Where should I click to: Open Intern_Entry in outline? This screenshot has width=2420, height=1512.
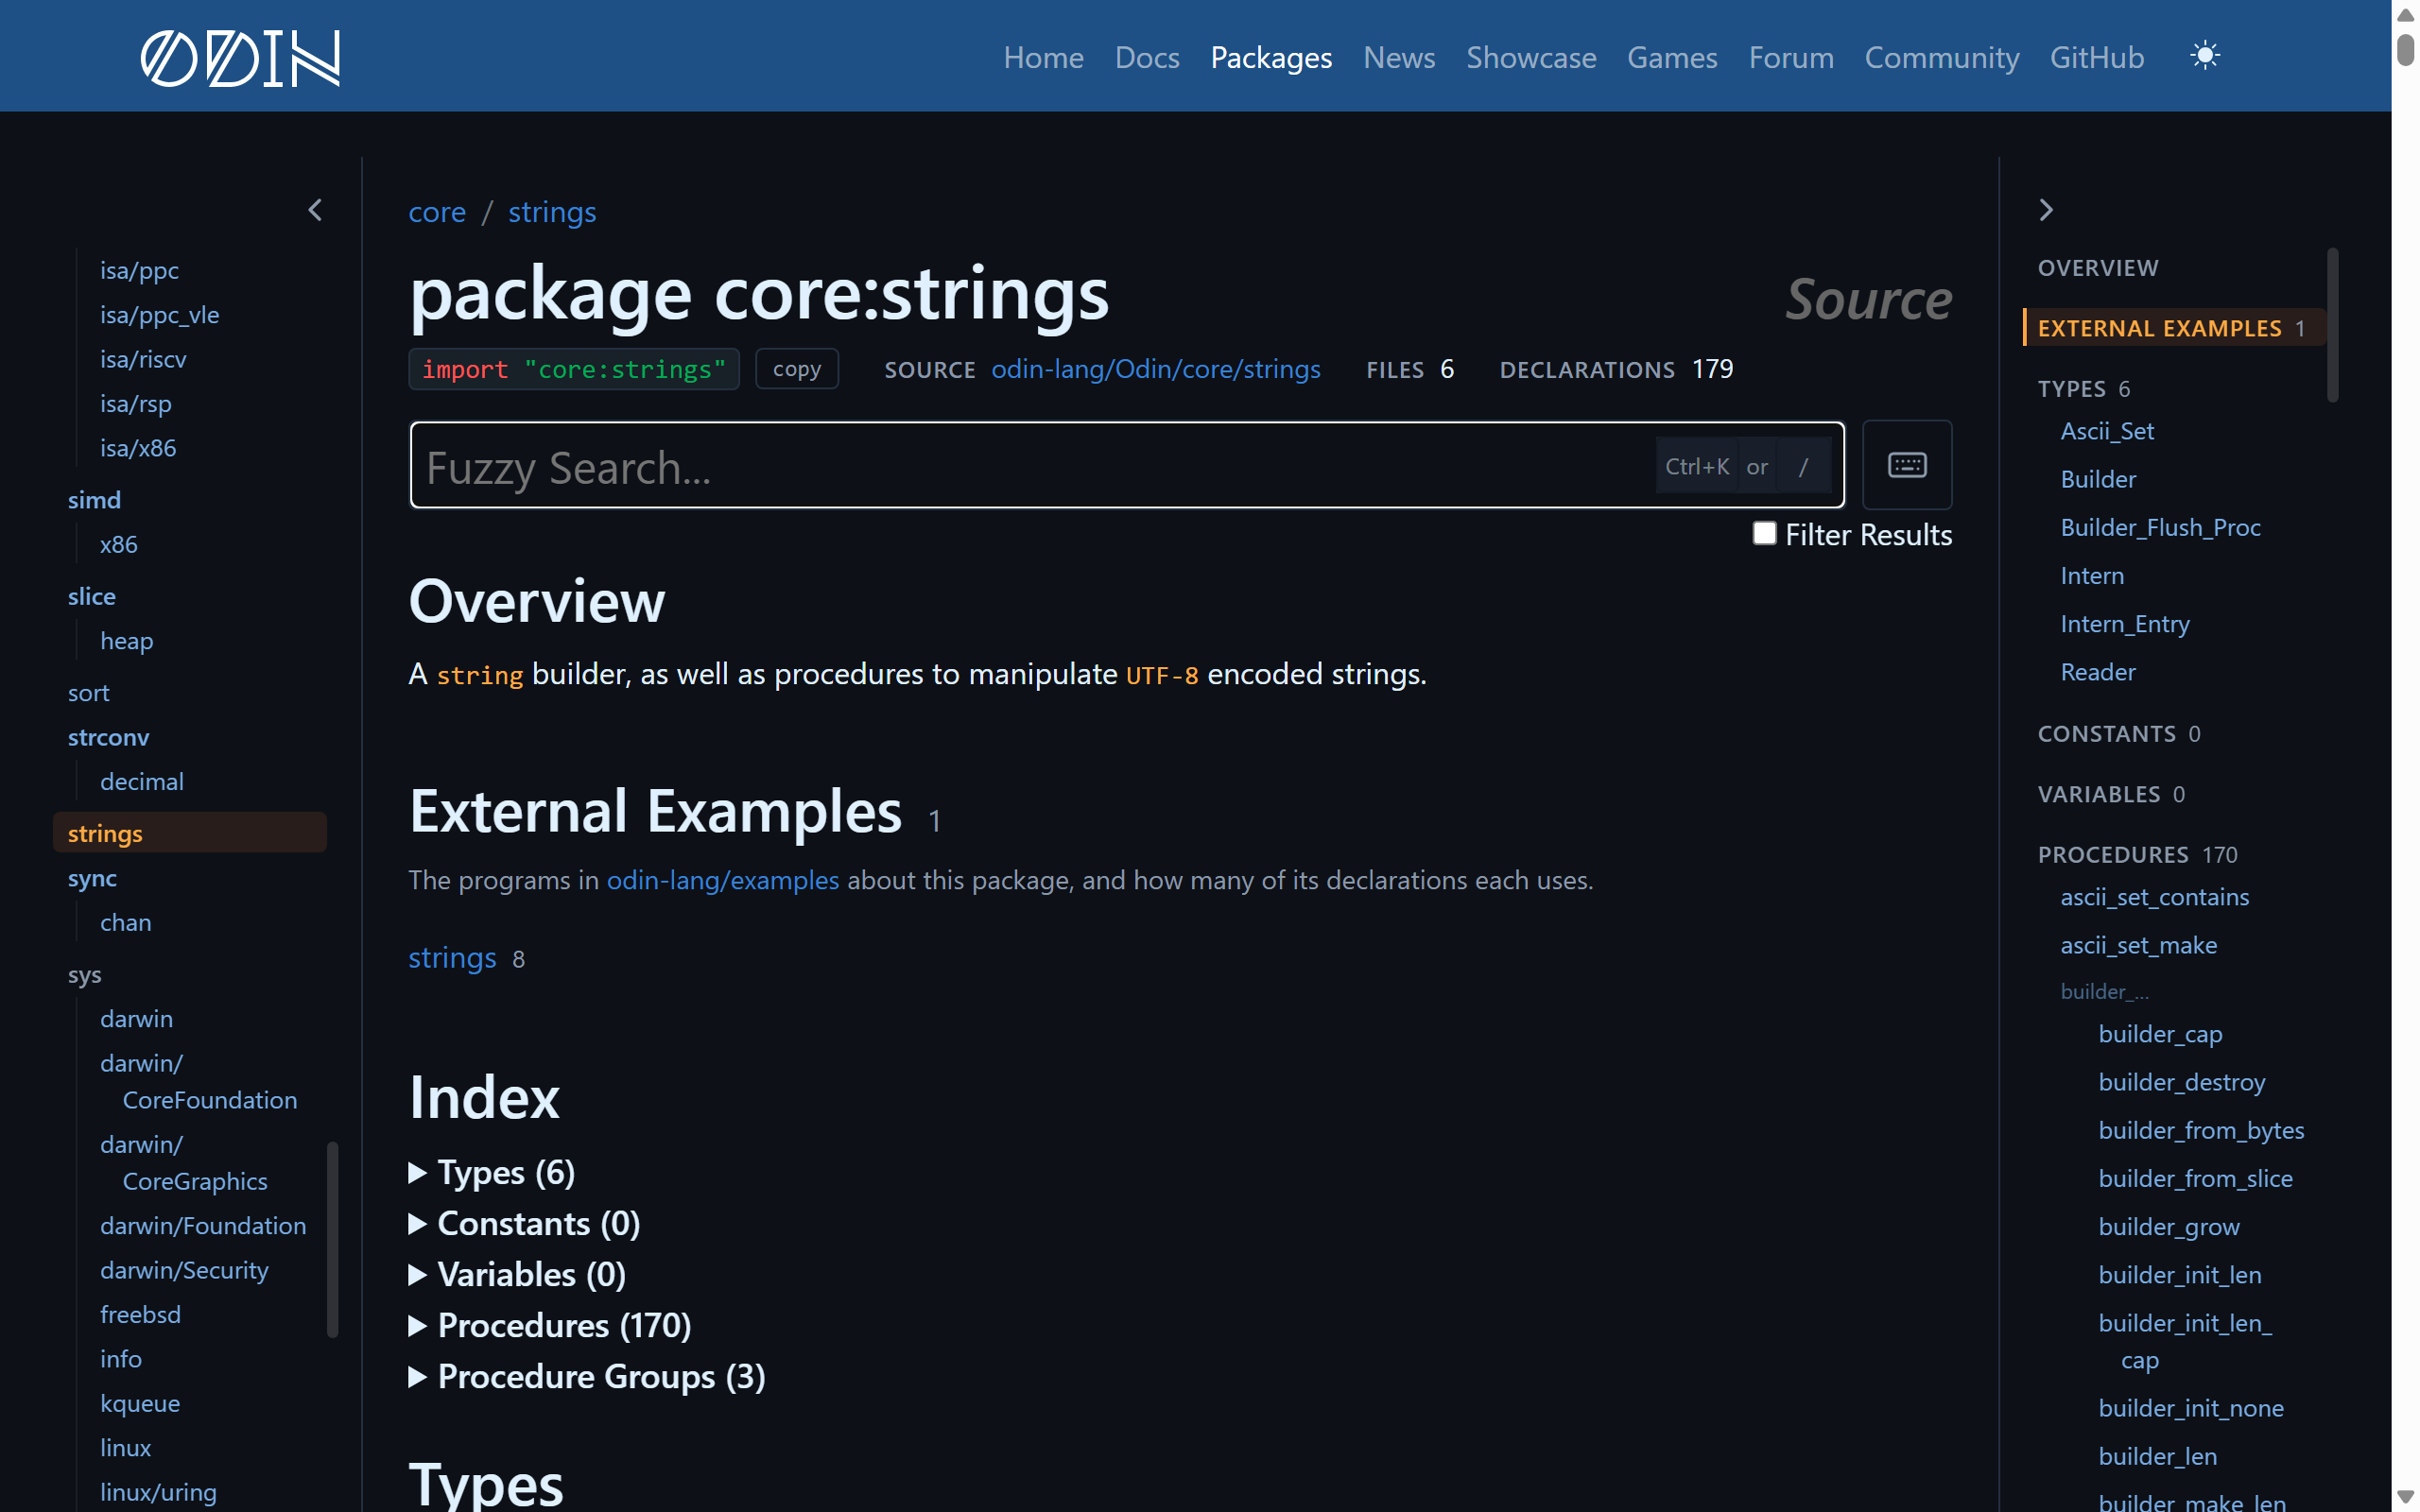coord(2125,624)
